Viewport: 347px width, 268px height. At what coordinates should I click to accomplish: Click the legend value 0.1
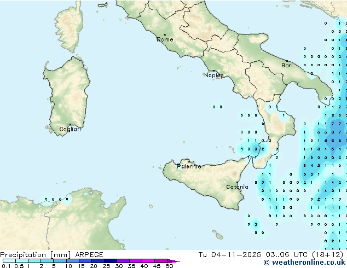(6, 266)
